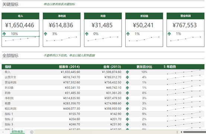Click the 关键指标 section heading

(10, 4)
